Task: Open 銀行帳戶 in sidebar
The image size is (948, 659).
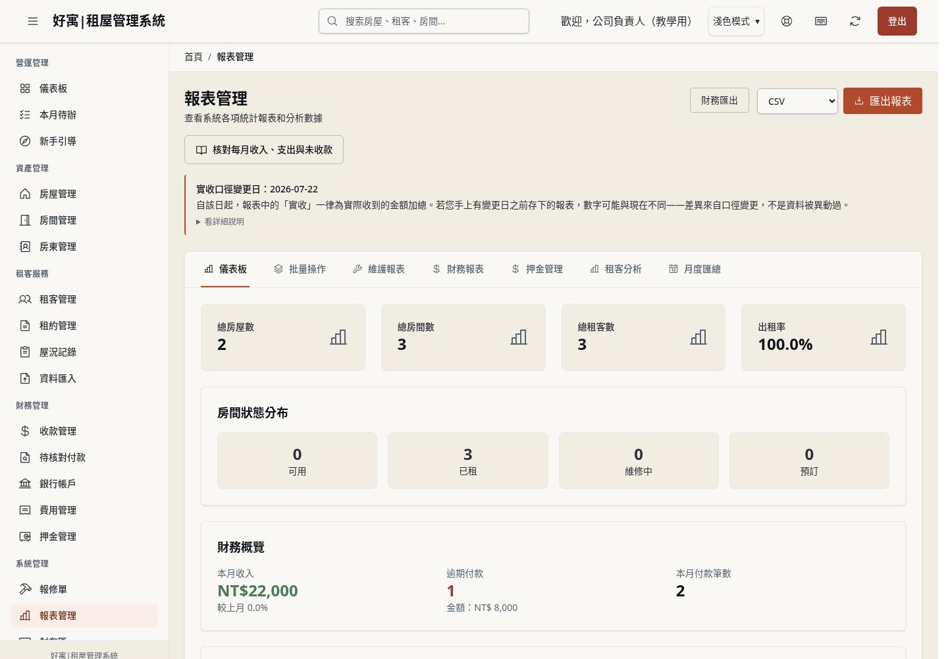Action: pos(84,484)
